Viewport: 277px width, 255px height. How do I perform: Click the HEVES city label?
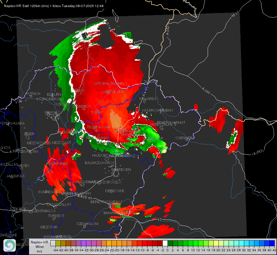click(x=24, y=166)
